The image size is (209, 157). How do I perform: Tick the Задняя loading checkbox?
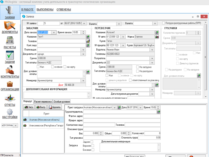pyautogui.click(x=92, y=142)
